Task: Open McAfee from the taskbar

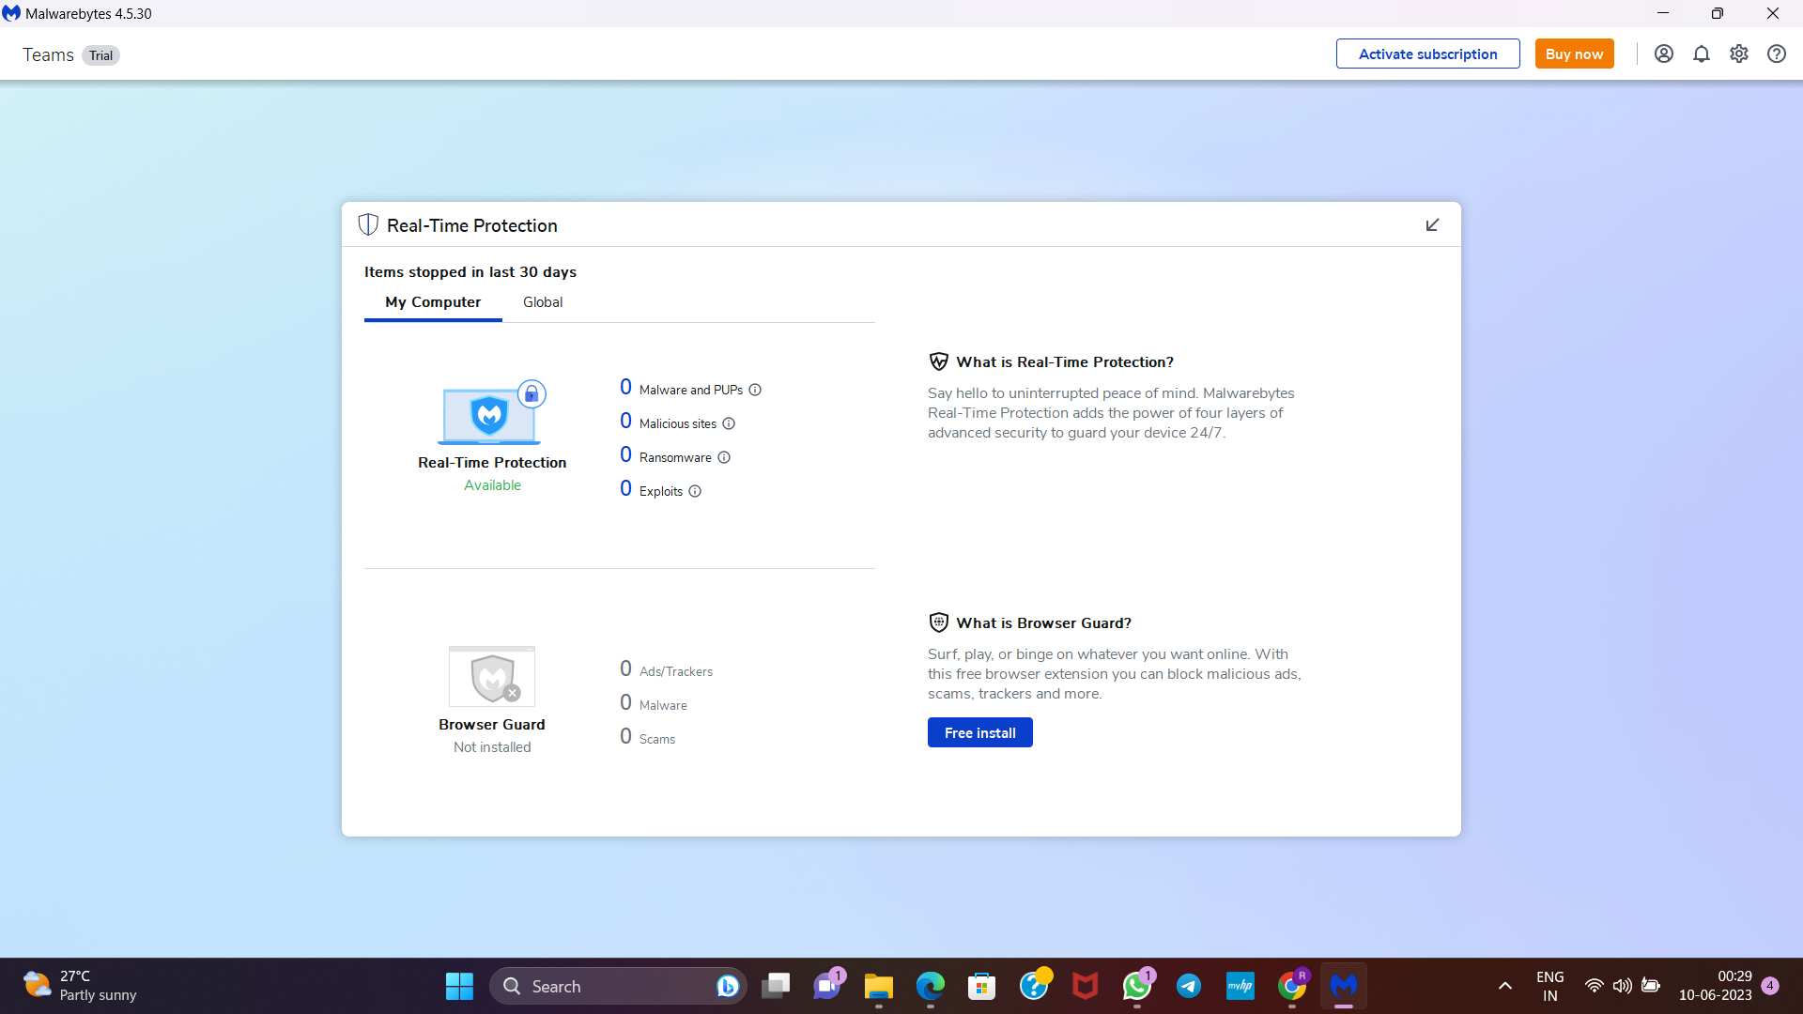Action: tap(1086, 986)
